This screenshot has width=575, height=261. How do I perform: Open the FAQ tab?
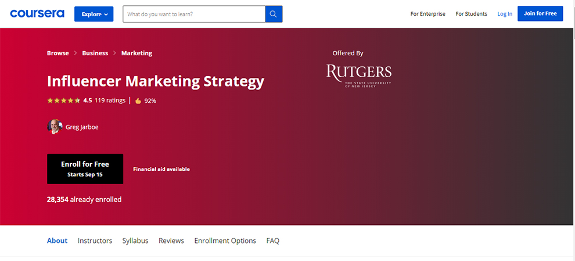273,241
